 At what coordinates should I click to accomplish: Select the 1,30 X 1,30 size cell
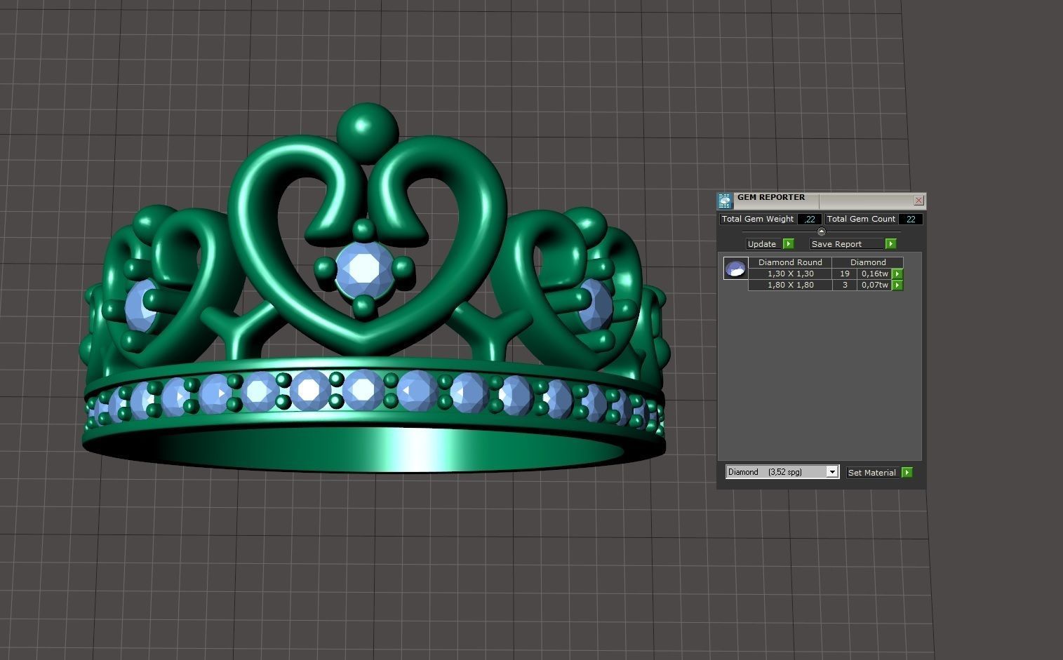(790, 274)
